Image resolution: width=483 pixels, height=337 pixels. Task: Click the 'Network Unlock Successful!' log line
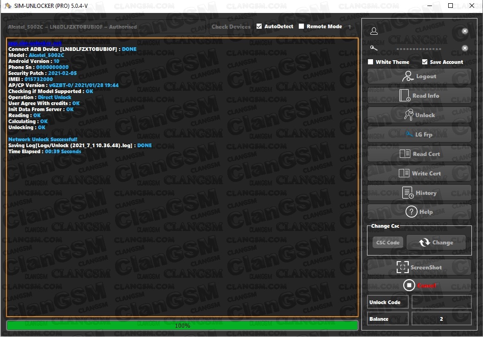pos(43,139)
